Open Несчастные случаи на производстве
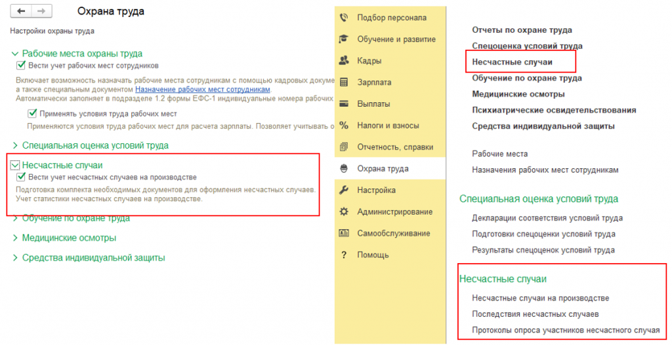672x345 pixels. pyautogui.click(x=541, y=298)
